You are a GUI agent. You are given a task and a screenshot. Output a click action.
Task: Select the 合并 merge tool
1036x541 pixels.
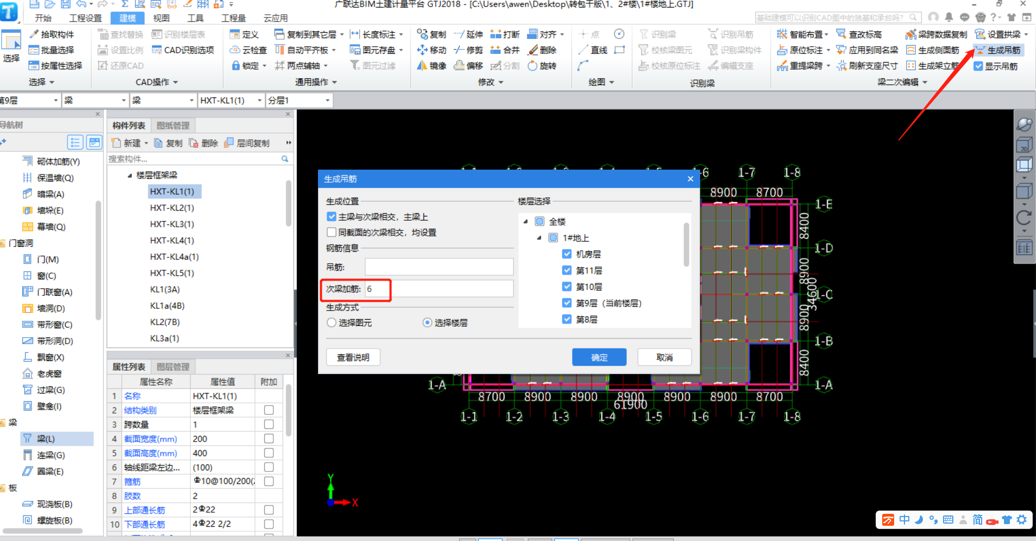click(505, 50)
